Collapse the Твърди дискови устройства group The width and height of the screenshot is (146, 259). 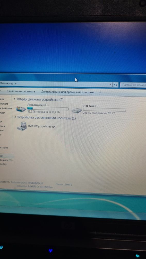(x=14, y=99)
